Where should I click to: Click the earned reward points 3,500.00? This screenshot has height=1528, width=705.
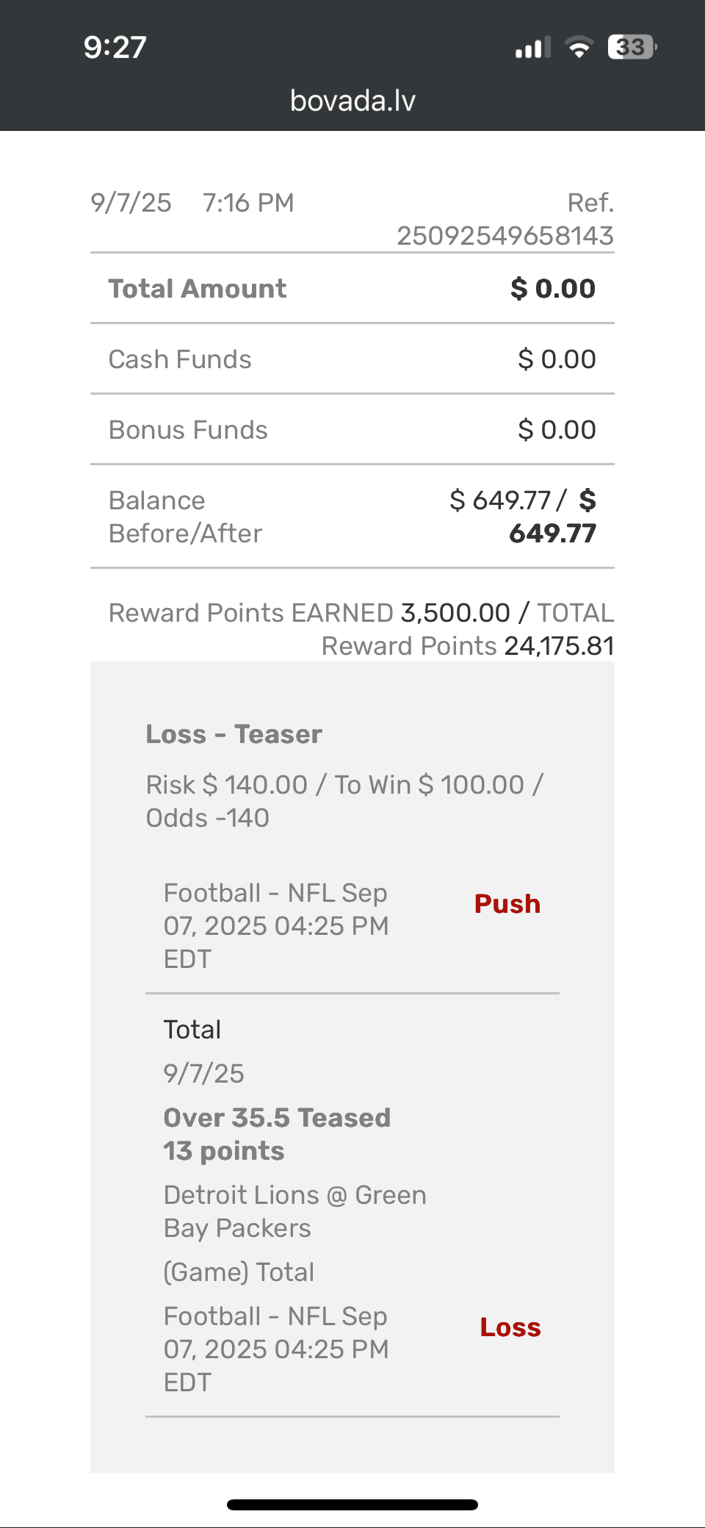point(455,613)
